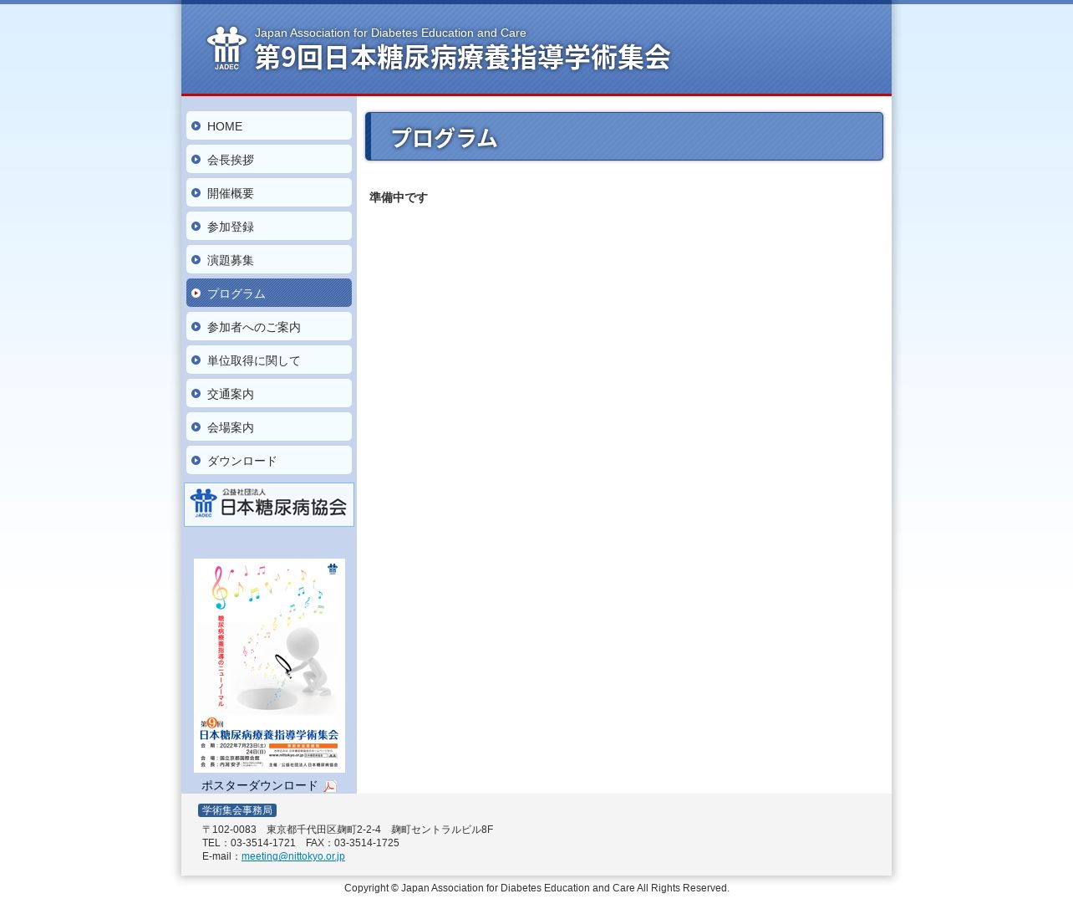
Task: Open the 日本糖尿病協会 banner
Action: pyautogui.click(x=269, y=504)
